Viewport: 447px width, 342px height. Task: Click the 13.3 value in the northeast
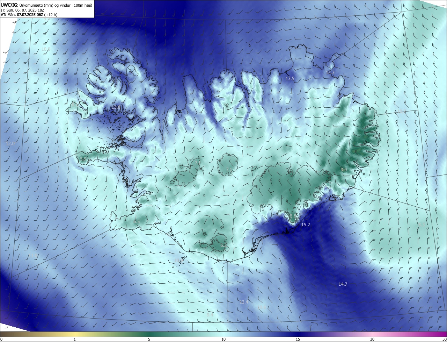tap(330, 73)
